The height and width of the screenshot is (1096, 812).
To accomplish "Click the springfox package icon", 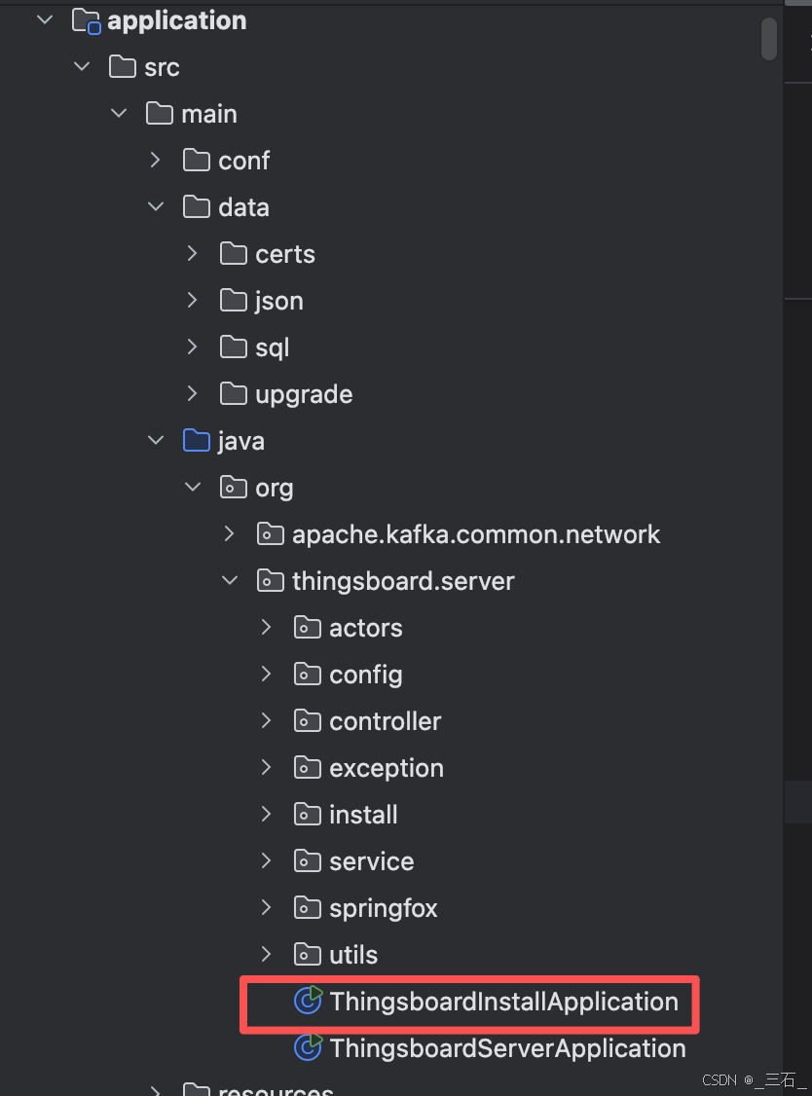I will click(x=308, y=907).
